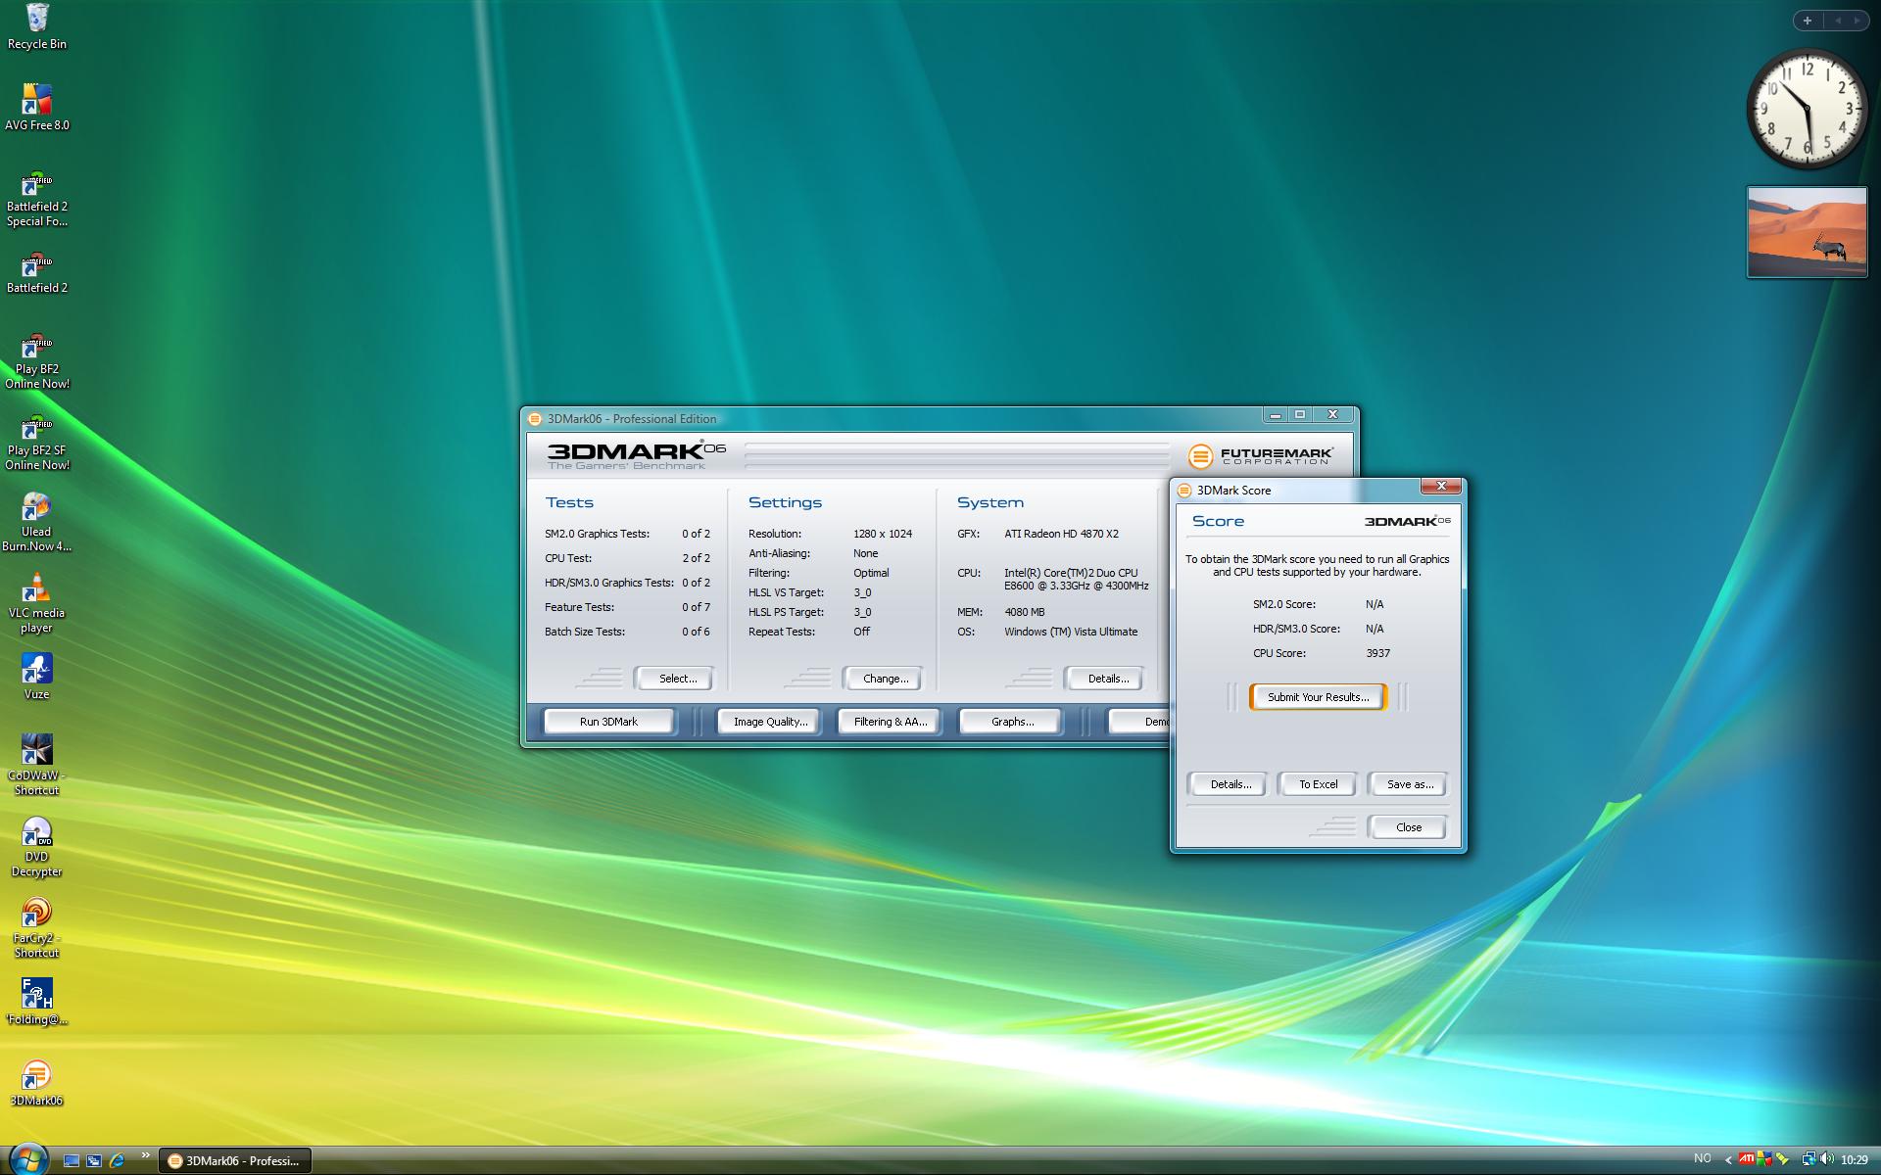
Task: Open the Battlefield 2 desktop shortcut
Action: click(37, 273)
